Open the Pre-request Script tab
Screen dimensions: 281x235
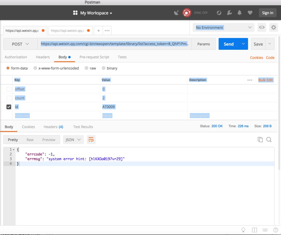coord(94,57)
